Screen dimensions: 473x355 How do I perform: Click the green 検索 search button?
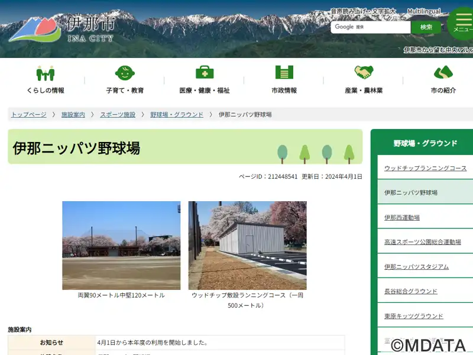coord(426,27)
